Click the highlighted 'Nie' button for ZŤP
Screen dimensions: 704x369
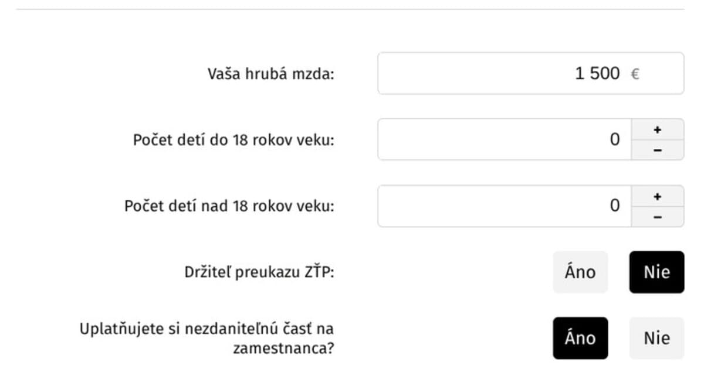(x=656, y=272)
